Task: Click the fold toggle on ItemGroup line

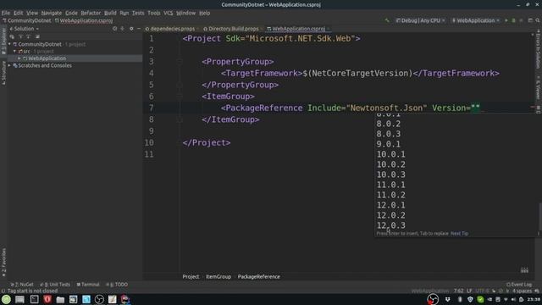Action: [180, 97]
